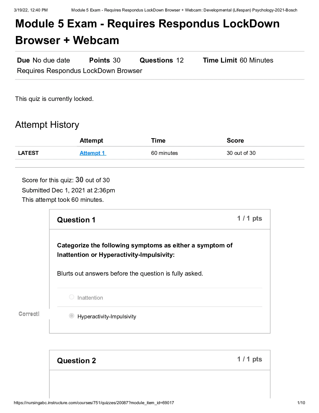Click the Time column header

pos(158,141)
